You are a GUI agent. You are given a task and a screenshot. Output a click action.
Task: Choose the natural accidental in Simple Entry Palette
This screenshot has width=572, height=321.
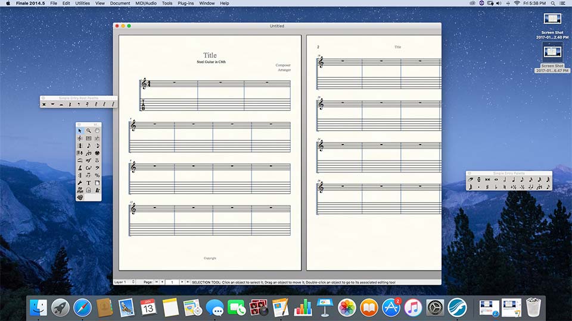[x=505, y=187]
